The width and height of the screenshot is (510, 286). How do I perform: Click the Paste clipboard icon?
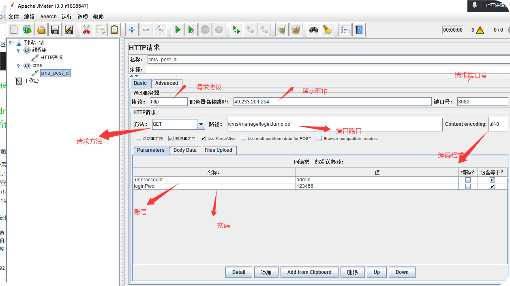pos(114,30)
